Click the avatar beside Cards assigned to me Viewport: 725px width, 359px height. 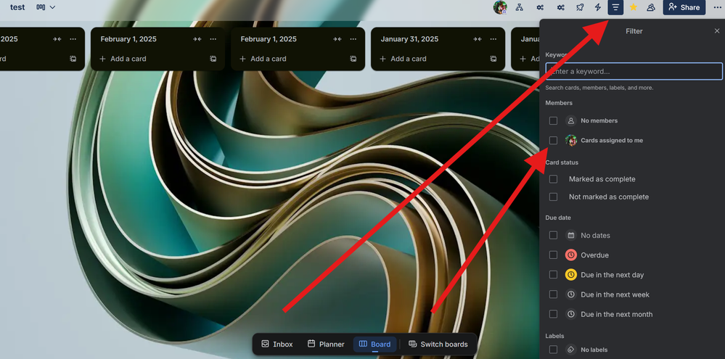571,141
